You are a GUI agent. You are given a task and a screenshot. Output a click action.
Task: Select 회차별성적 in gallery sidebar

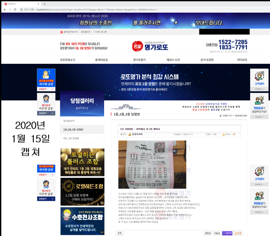point(82,121)
